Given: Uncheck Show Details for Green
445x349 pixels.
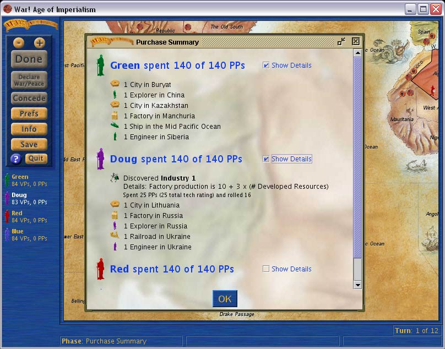Looking at the screenshot, I should (267, 66).
